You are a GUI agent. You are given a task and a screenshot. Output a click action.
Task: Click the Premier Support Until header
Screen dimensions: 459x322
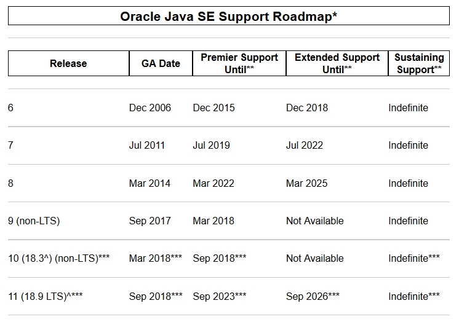[x=239, y=63]
